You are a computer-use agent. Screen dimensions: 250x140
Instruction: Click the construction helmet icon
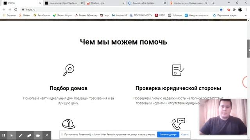pyautogui.click(x=69, y=124)
